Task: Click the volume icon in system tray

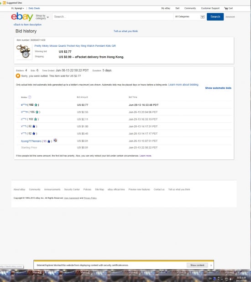Action: coord(231,279)
